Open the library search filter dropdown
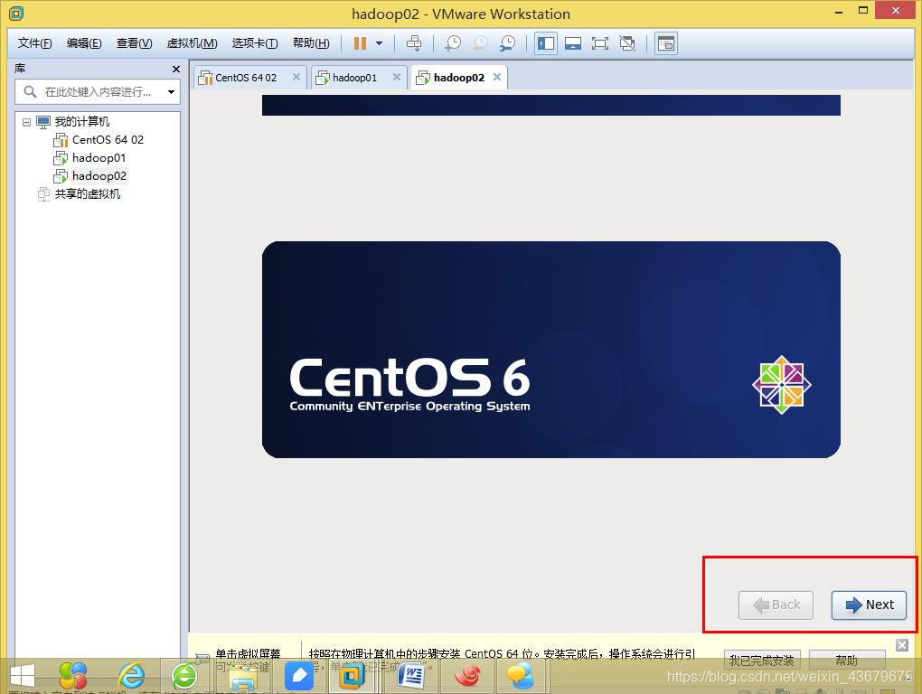Screen dimensions: 922x694 [x=171, y=91]
